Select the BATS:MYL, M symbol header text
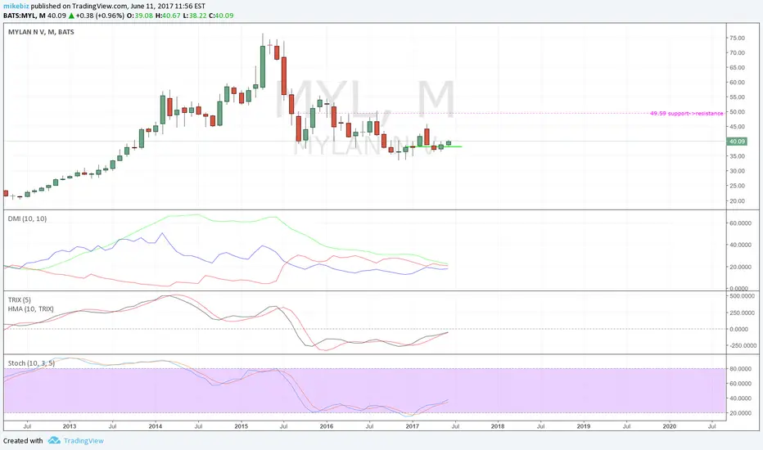Image resolution: width=763 pixels, height=450 pixels. pyautogui.click(x=25, y=16)
